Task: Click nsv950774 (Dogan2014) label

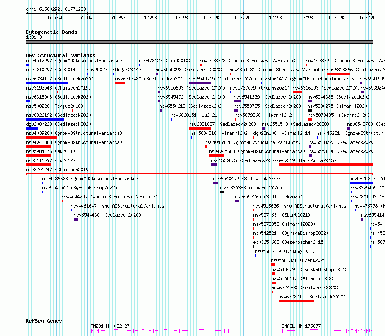Action: 114,70
